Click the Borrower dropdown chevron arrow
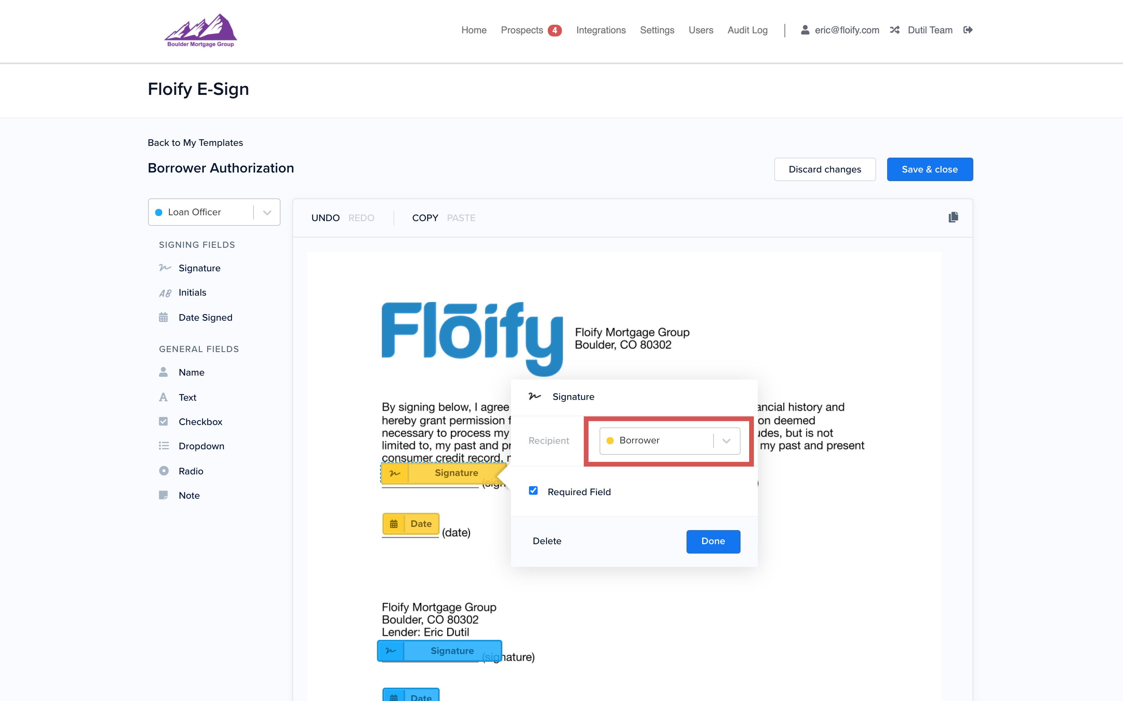1123x701 pixels. 726,441
